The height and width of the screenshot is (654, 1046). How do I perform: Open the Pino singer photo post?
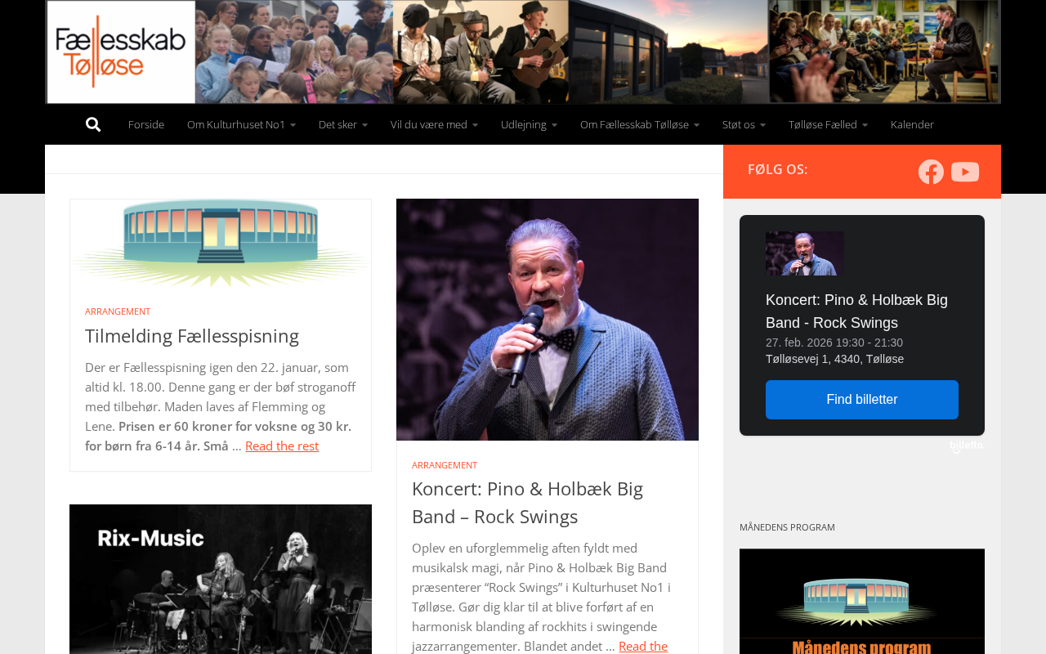(x=548, y=320)
